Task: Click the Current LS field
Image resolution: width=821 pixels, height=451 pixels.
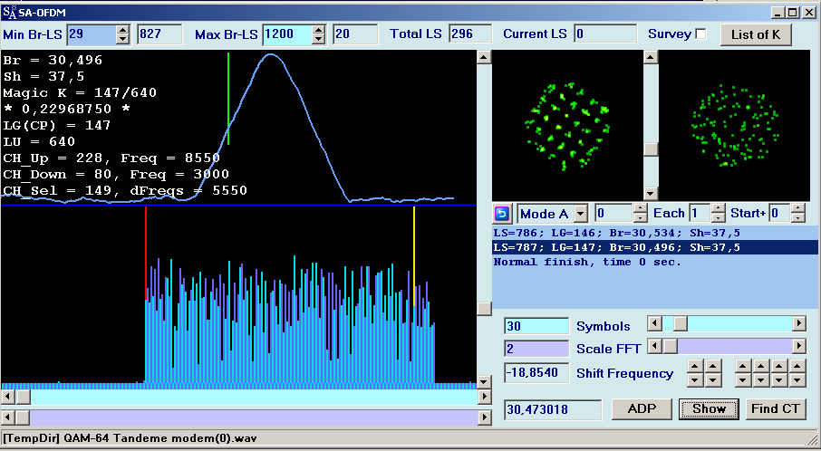Action: [605, 34]
